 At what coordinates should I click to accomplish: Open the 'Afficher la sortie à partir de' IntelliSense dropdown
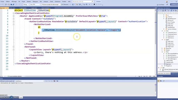pyautogui.click(x=30, y=81)
